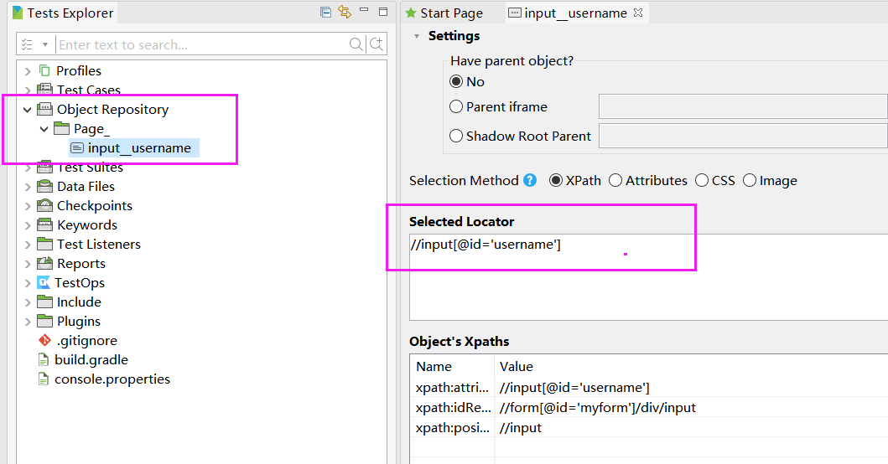Select the Parent iframe radio option
This screenshot has width=888, height=464.
(456, 106)
